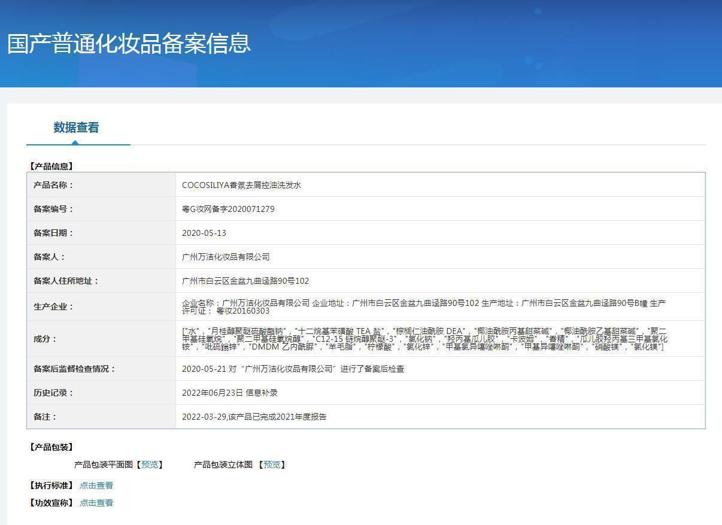Click the small triangle indicator under 数据查看
The width and height of the screenshot is (722, 525).
75,142
